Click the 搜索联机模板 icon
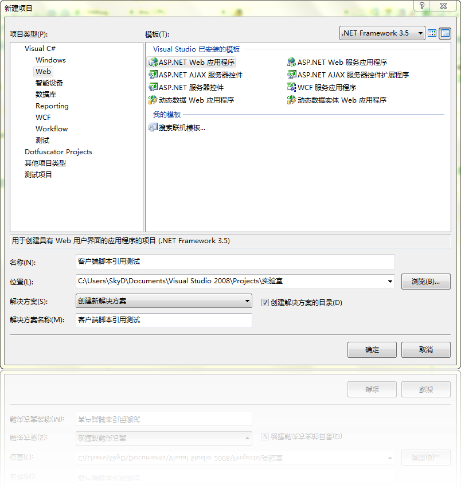461x492 pixels. [153, 127]
